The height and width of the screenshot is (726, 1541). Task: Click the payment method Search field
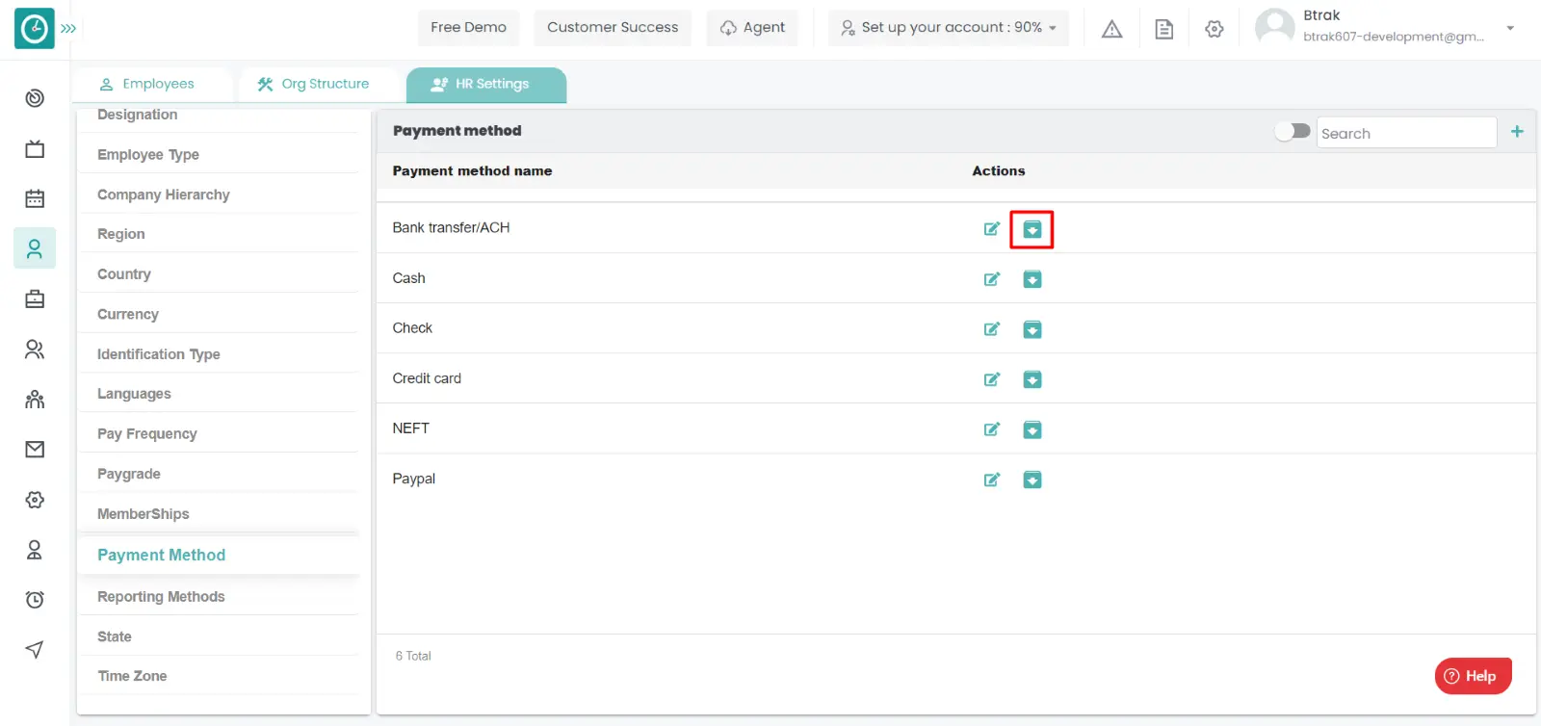pyautogui.click(x=1404, y=133)
